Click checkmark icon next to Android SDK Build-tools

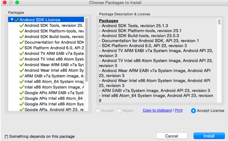22,37
